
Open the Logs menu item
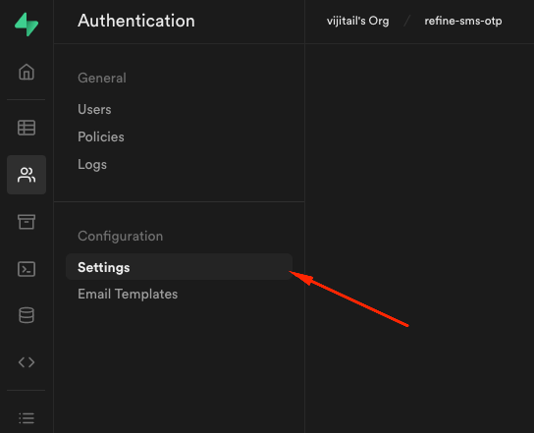coord(92,164)
